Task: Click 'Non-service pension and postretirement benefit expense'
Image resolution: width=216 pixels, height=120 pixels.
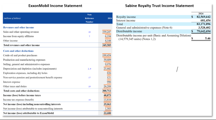Action: 33,78
